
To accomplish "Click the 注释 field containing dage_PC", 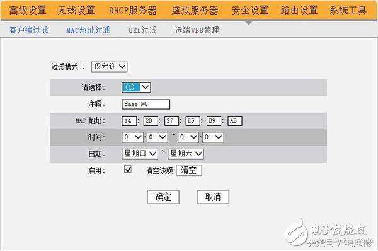I will (x=146, y=104).
